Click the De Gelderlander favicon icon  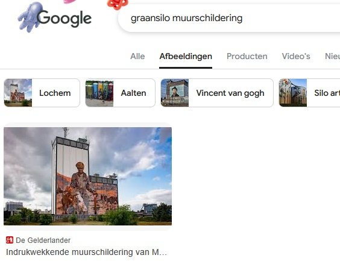pyautogui.click(x=10, y=240)
